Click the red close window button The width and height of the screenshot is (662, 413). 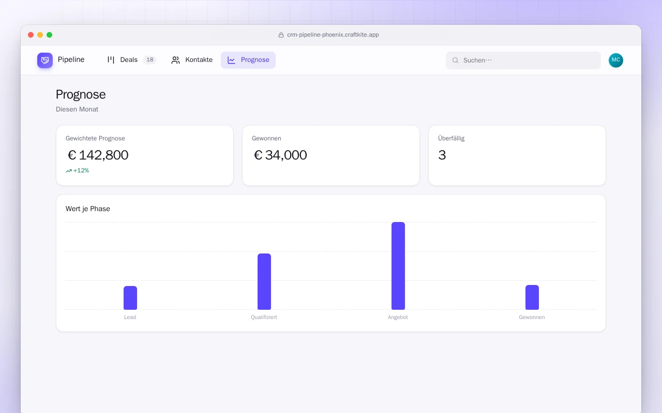point(31,35)
